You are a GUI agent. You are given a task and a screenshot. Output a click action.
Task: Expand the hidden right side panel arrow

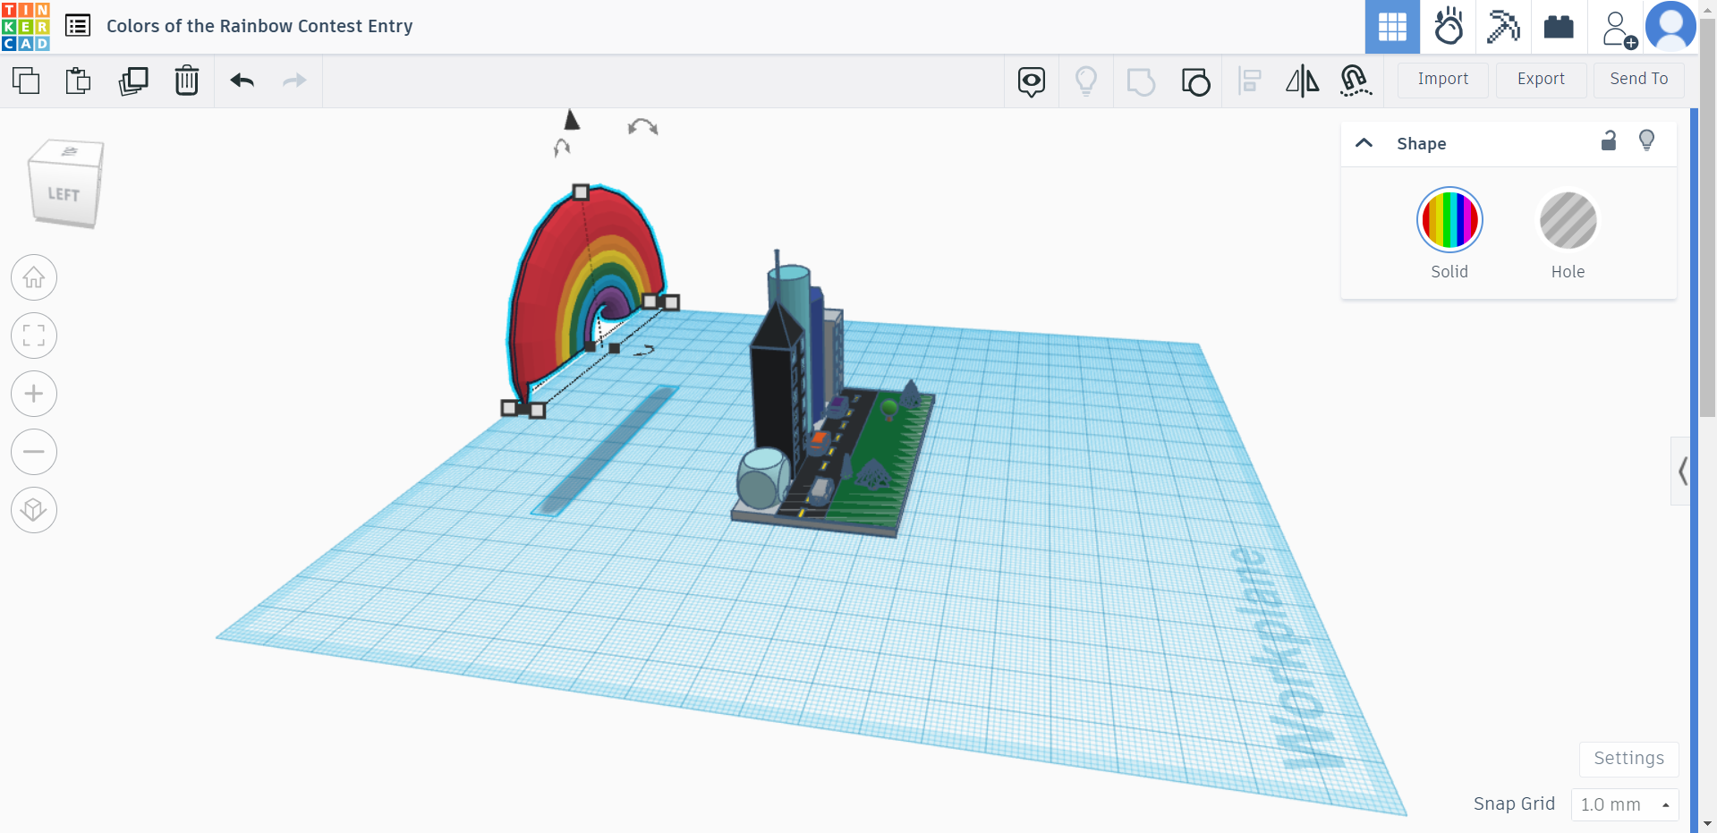tap(1683, 472)
